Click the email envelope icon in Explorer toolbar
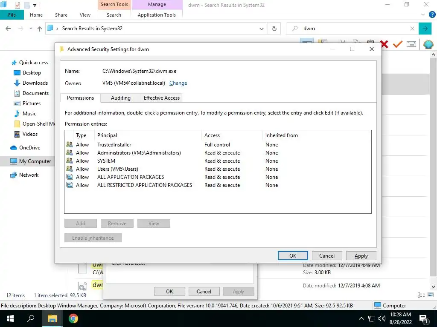This screenshot has height=327, width=437. coord(411,44)
